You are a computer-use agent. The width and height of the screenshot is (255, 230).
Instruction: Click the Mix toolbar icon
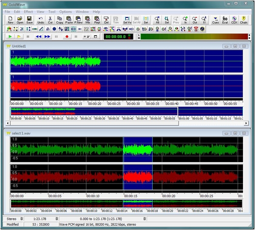88,20
